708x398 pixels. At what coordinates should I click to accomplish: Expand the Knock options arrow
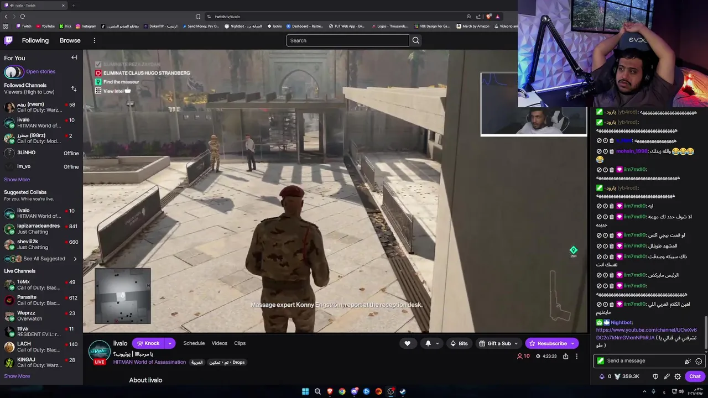coord(170,343)
